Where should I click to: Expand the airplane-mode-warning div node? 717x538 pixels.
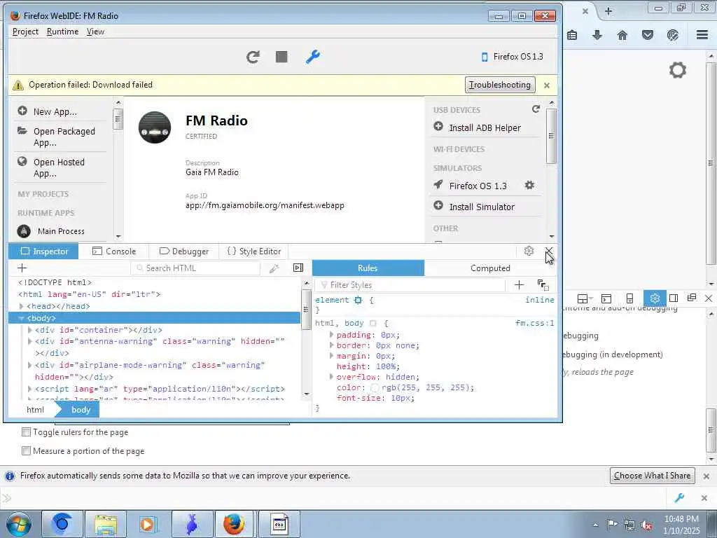(x=29, y=365)
